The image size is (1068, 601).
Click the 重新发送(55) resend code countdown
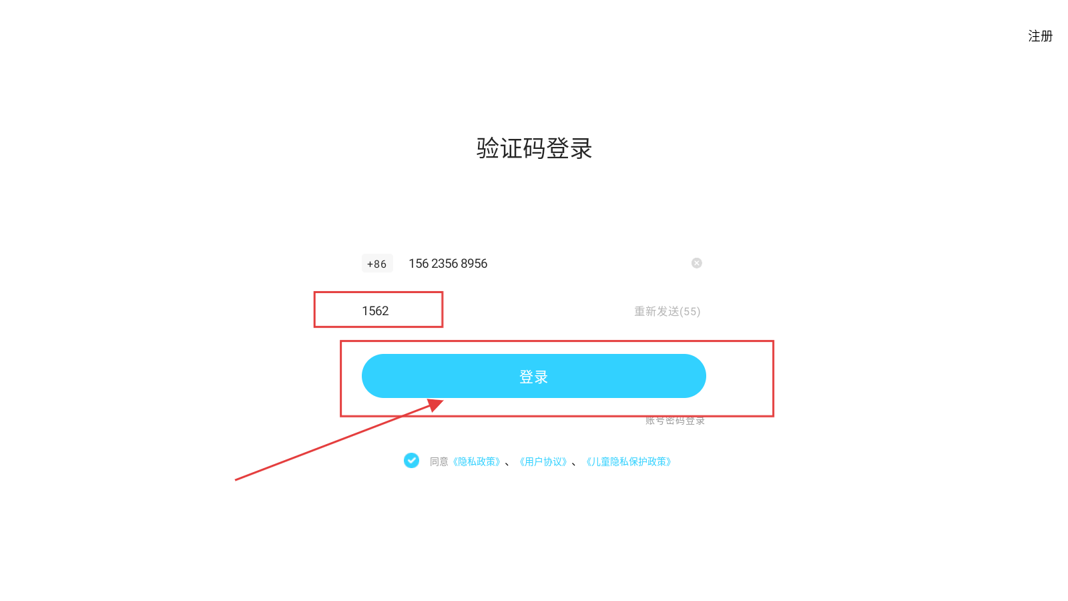(x=667, y=311)
